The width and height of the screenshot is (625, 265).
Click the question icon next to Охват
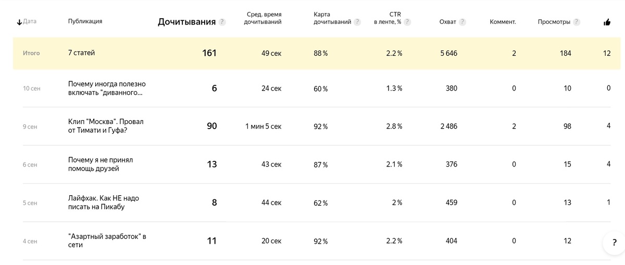click(463, 22)
